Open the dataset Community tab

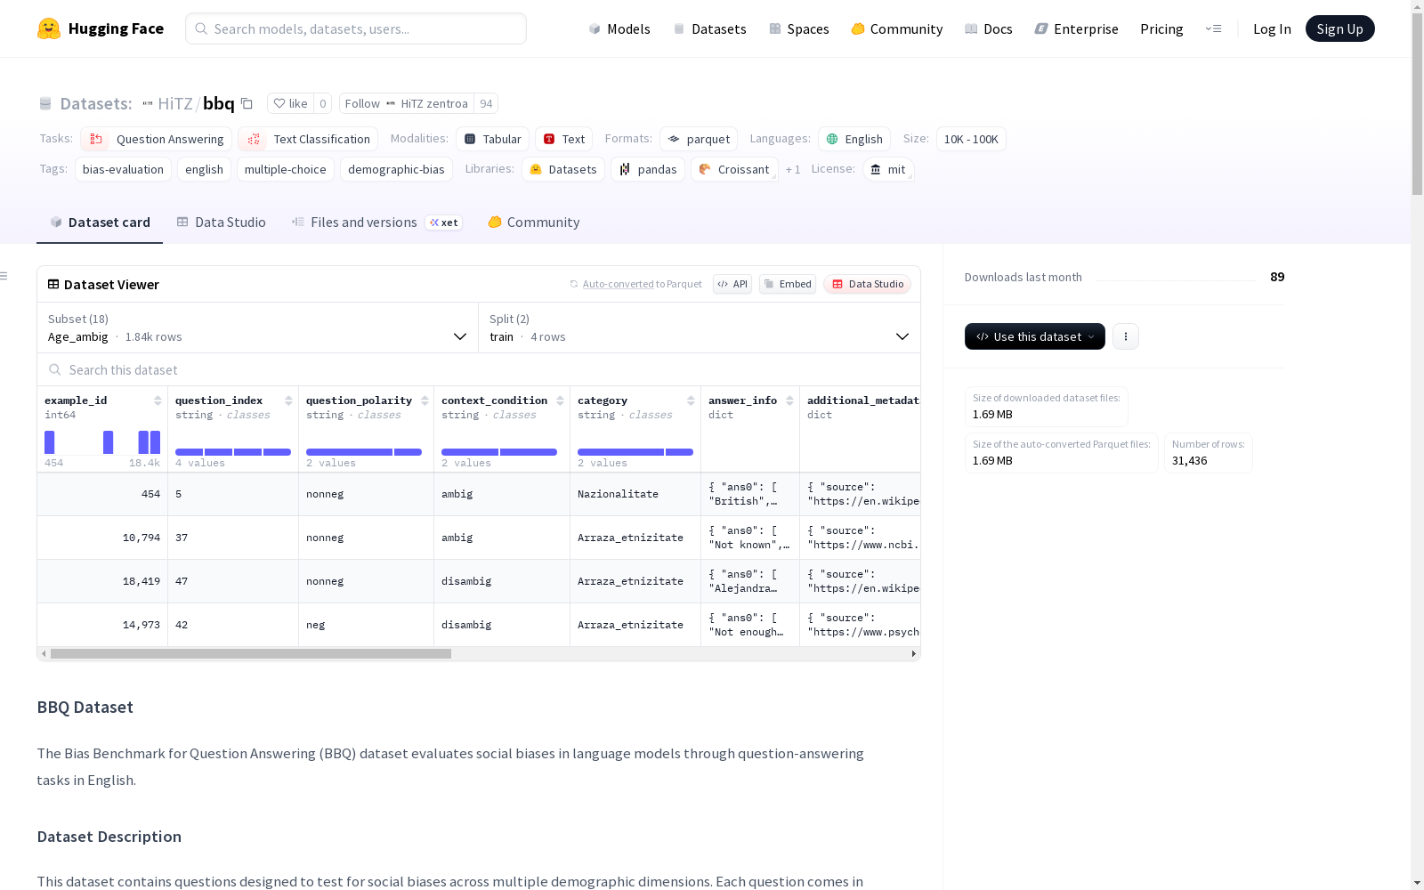[534, 222]
